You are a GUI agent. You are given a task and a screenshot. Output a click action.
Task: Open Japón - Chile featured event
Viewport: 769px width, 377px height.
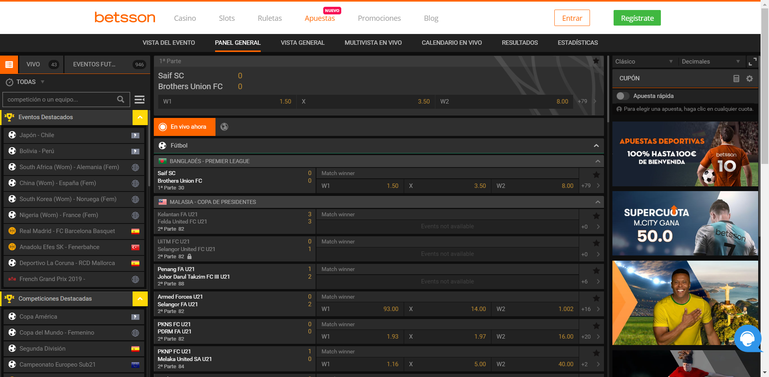coord(74,135)
